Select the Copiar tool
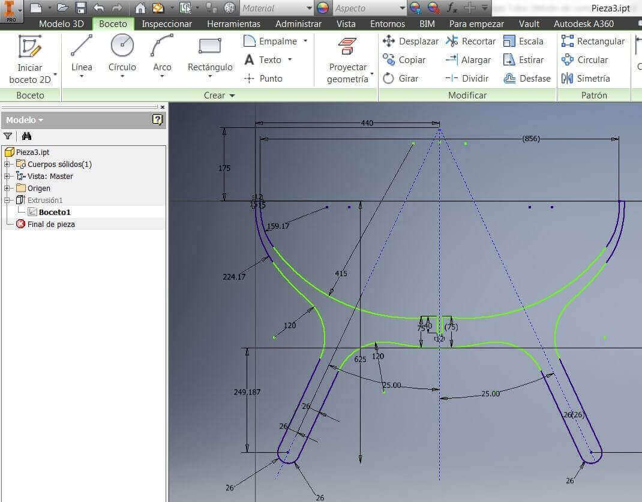 (404, 60)
